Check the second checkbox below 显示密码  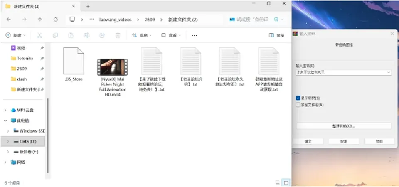point(298,105)
